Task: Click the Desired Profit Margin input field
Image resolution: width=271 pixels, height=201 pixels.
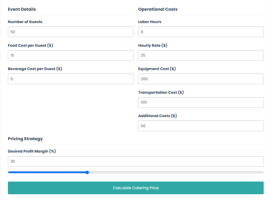Action: [x=136, y=162]
